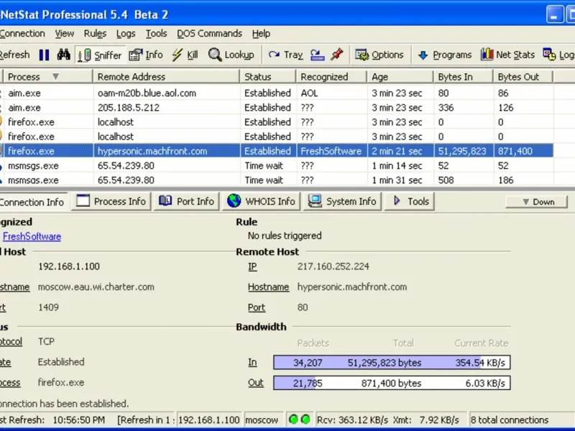This screenshot has height=431, width=575.
Task: Open find with the binoculars icon
Action: 63,55
